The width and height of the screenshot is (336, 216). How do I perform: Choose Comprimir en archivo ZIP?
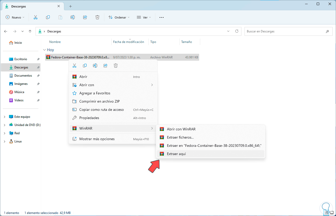click(x=113, y=101)
